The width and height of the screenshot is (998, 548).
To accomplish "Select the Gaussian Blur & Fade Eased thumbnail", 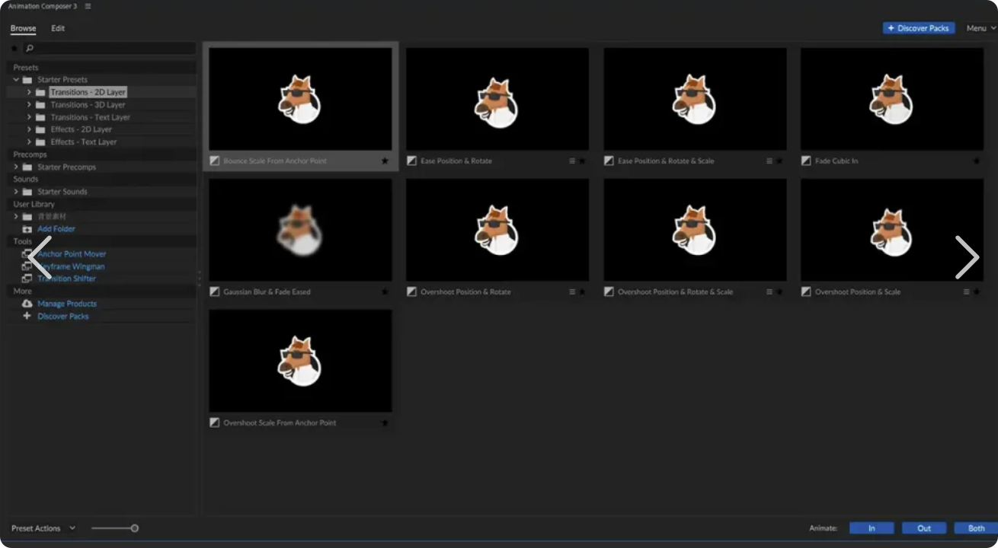I will (300, 230).
